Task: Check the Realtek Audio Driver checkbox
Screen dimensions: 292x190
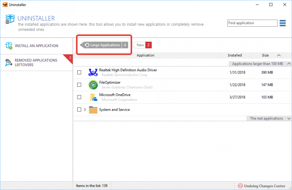Action: [x=79, y=72]
